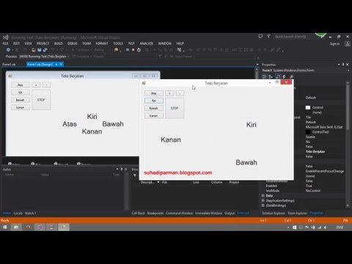Screen dimensions: 352x264
Task: Open the Properties panel window position dropdown
Action: pos(339,65)
